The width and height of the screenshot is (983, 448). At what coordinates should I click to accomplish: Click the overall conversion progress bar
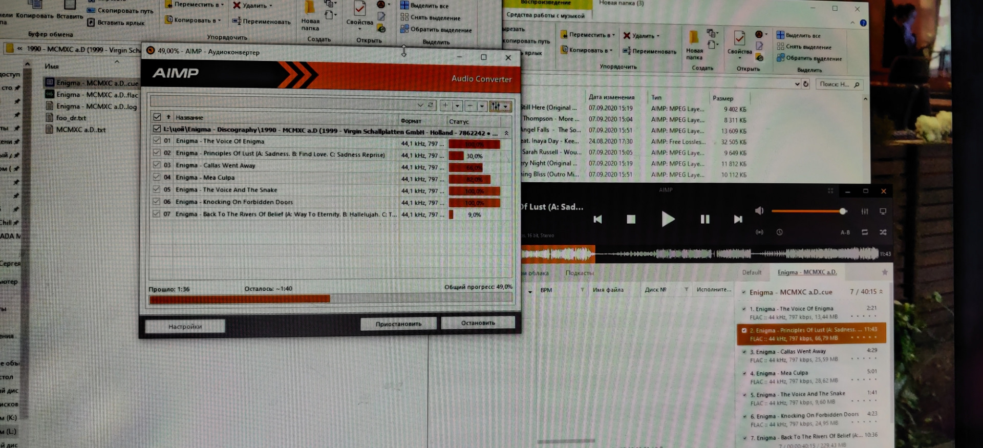pos(331,299)
